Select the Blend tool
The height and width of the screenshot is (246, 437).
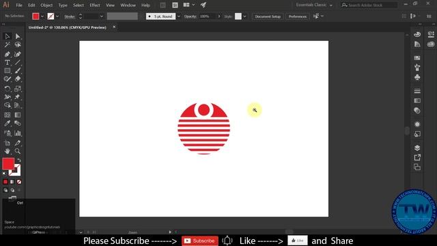pyautogui.click(x=18, y=123)
